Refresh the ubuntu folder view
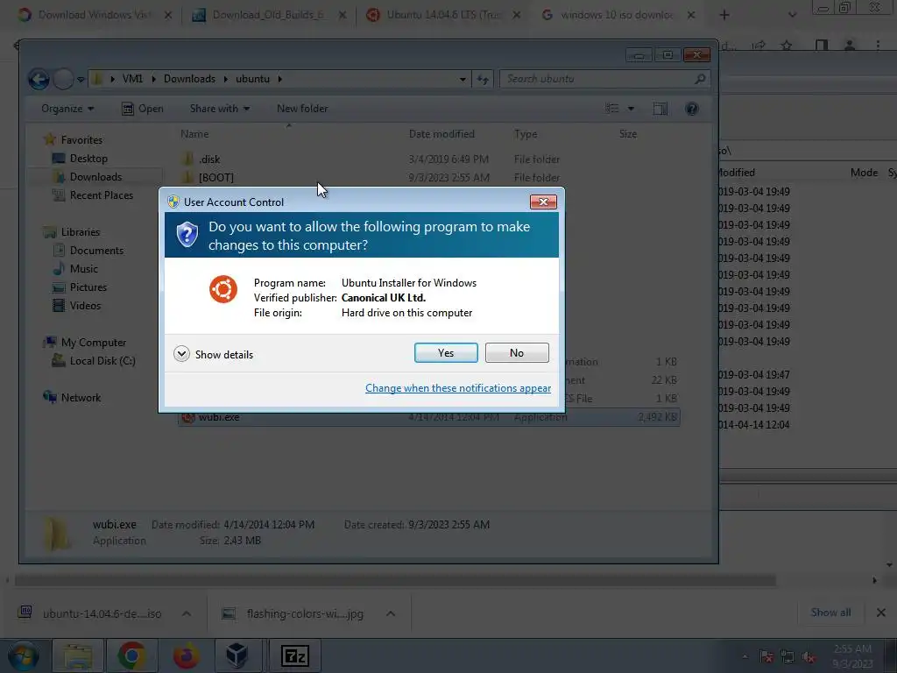 point(484,80)
